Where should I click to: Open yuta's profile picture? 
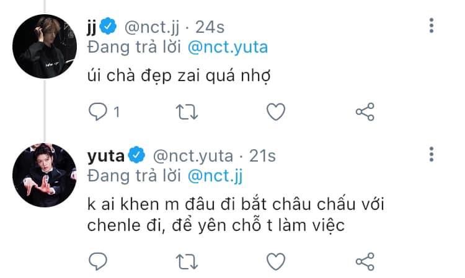pyautogui.click(x=45, y=175)
